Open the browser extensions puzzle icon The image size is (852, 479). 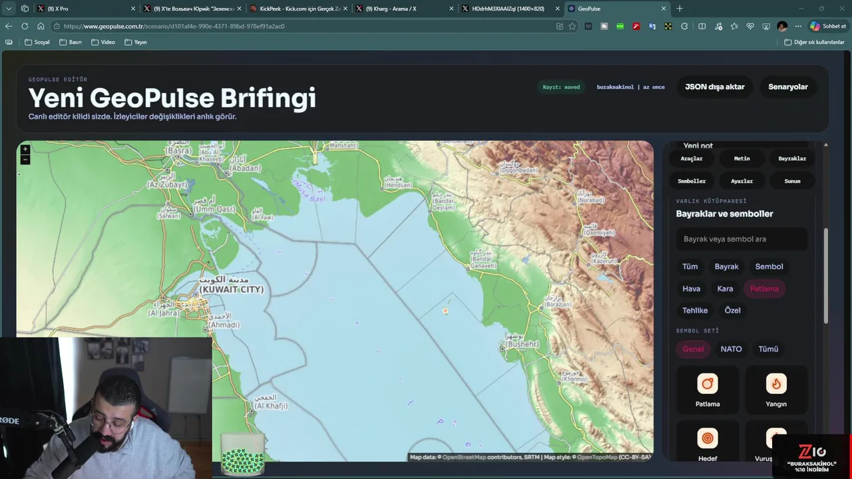pyautogui.click(x=684, y=26)
